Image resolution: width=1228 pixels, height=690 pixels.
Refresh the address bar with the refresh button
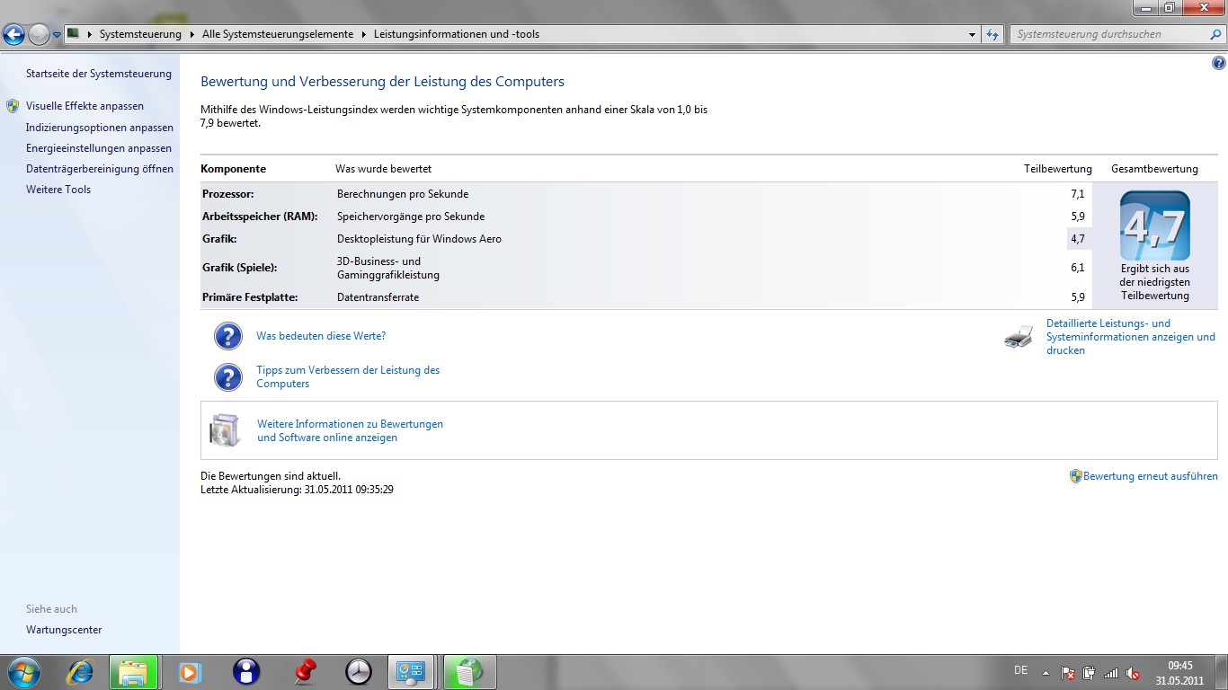992,34
